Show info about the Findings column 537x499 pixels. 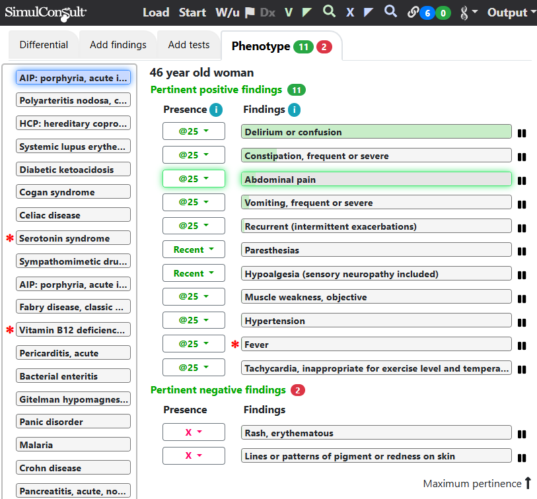tap(294, 110)
